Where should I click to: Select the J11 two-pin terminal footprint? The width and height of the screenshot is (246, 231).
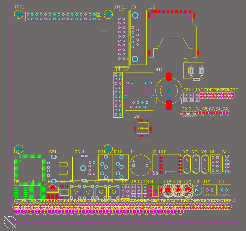pos(224,190)
